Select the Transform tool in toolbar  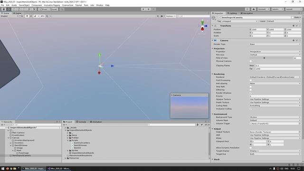(x=29, y=9)
